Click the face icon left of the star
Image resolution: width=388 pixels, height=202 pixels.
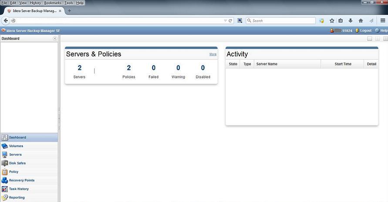(322, 21)
